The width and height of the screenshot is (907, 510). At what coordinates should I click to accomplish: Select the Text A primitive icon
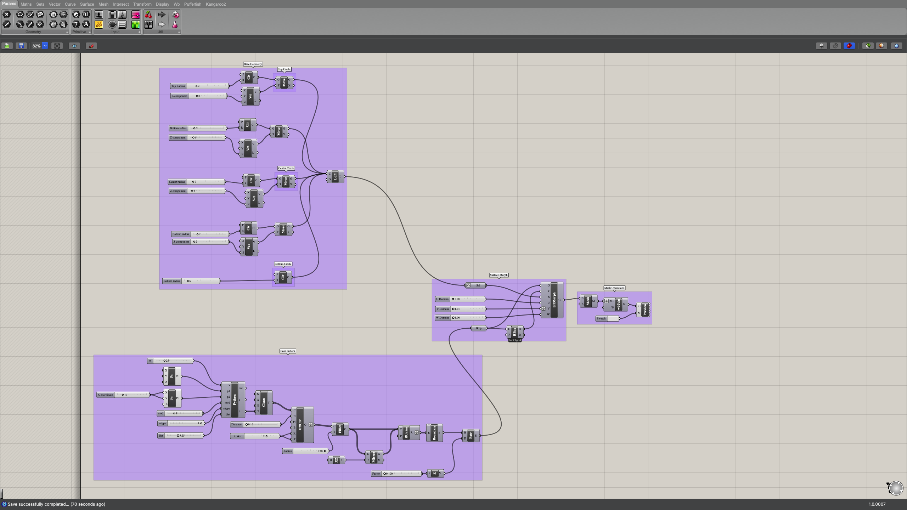pos(86,24)
